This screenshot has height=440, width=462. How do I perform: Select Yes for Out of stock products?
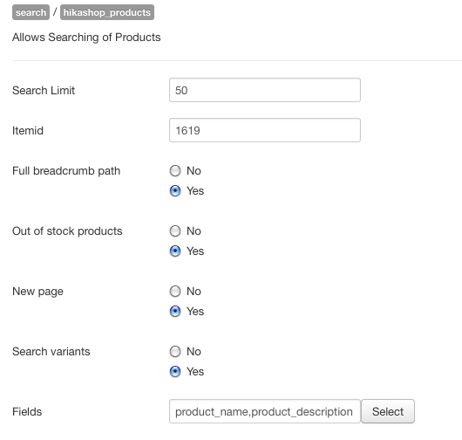click(x=175, y=251)
